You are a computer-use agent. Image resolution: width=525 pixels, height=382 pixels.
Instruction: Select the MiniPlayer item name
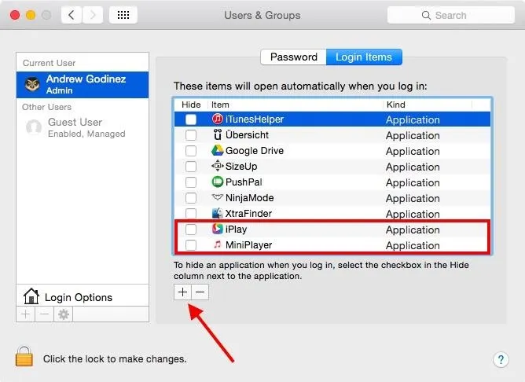click(x=249, y=245)
